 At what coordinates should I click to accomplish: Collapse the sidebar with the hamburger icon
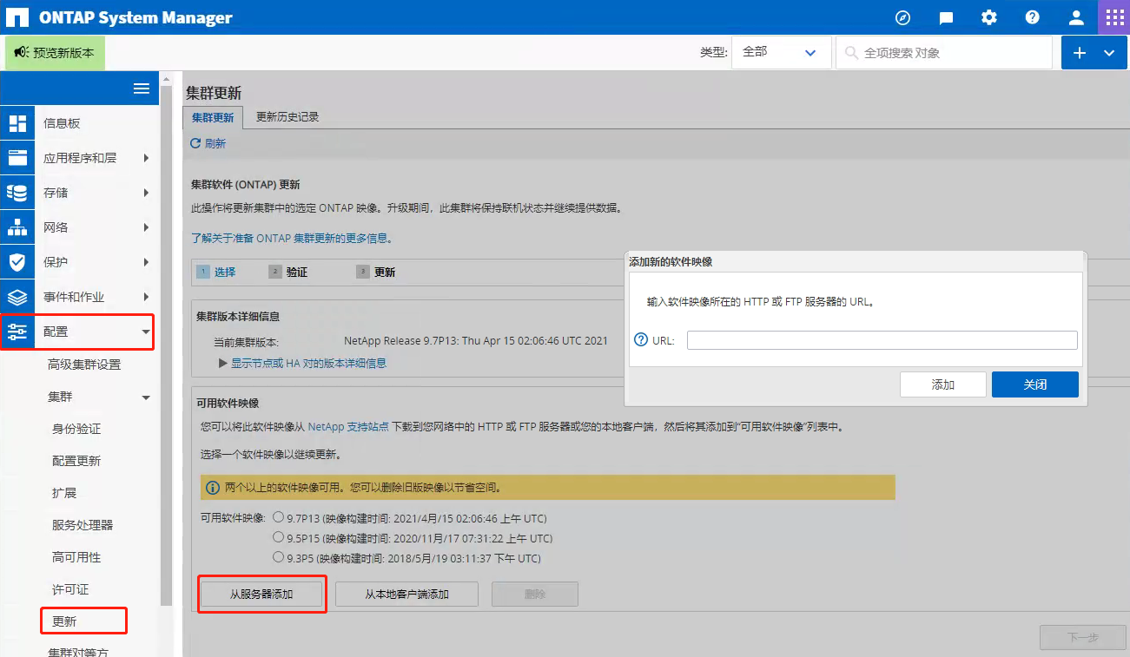[x=141, y=88]
